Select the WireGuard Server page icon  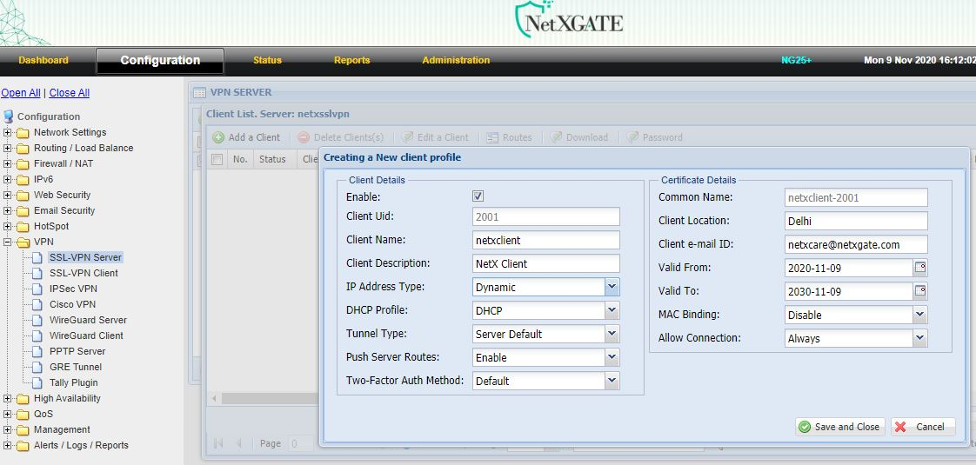tap(37, 320)
